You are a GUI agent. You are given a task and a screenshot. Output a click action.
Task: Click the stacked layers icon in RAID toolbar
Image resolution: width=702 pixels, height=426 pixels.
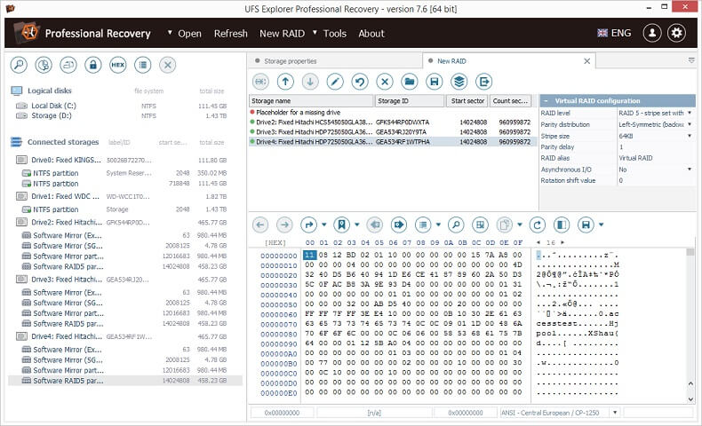tap(459, 82)
